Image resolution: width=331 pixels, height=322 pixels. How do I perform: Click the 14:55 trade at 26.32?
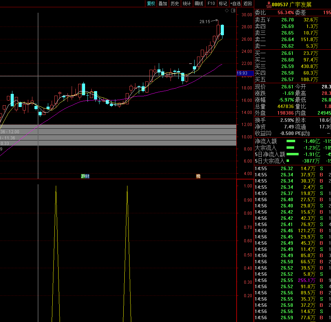[292, 169]
